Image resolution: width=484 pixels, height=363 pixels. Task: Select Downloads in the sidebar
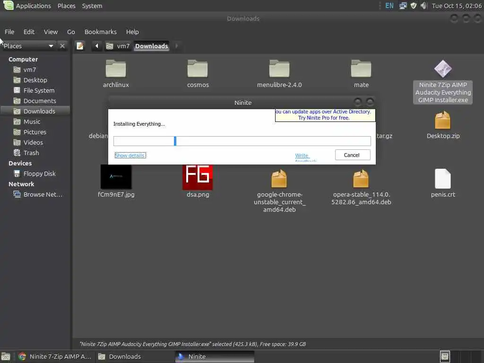(x=35, y=111)
